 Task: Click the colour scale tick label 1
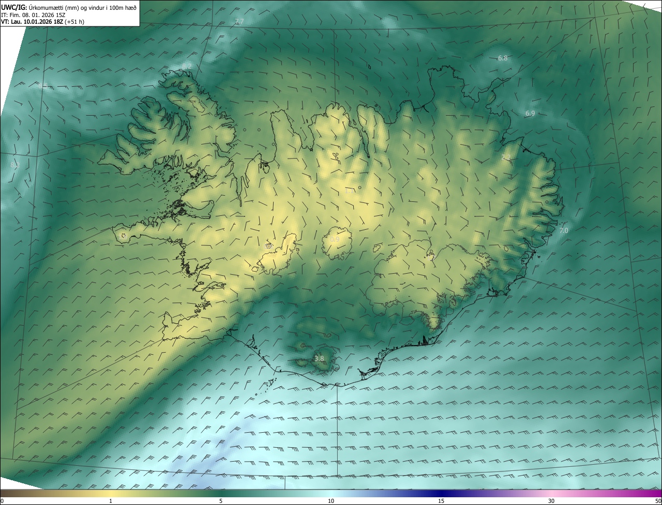pyautogui.click(x=111, y=501)
